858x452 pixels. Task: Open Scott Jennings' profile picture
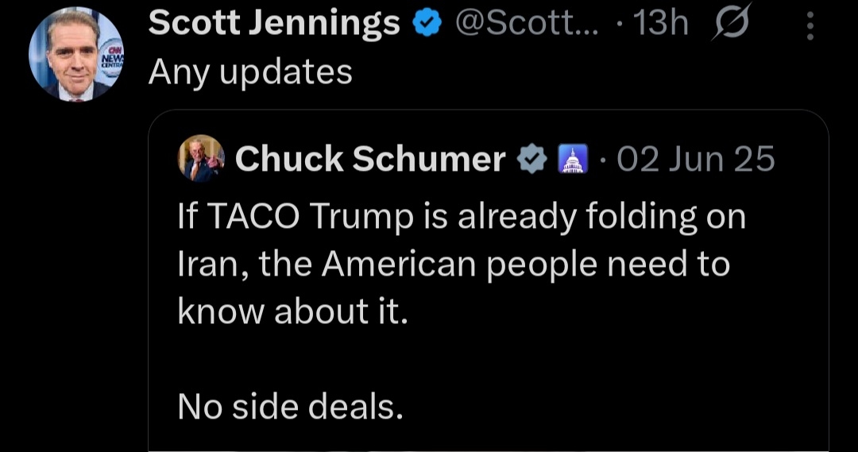(x=75, y=54)
